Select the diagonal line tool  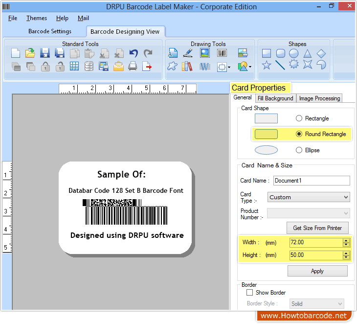tap(280, 65)
